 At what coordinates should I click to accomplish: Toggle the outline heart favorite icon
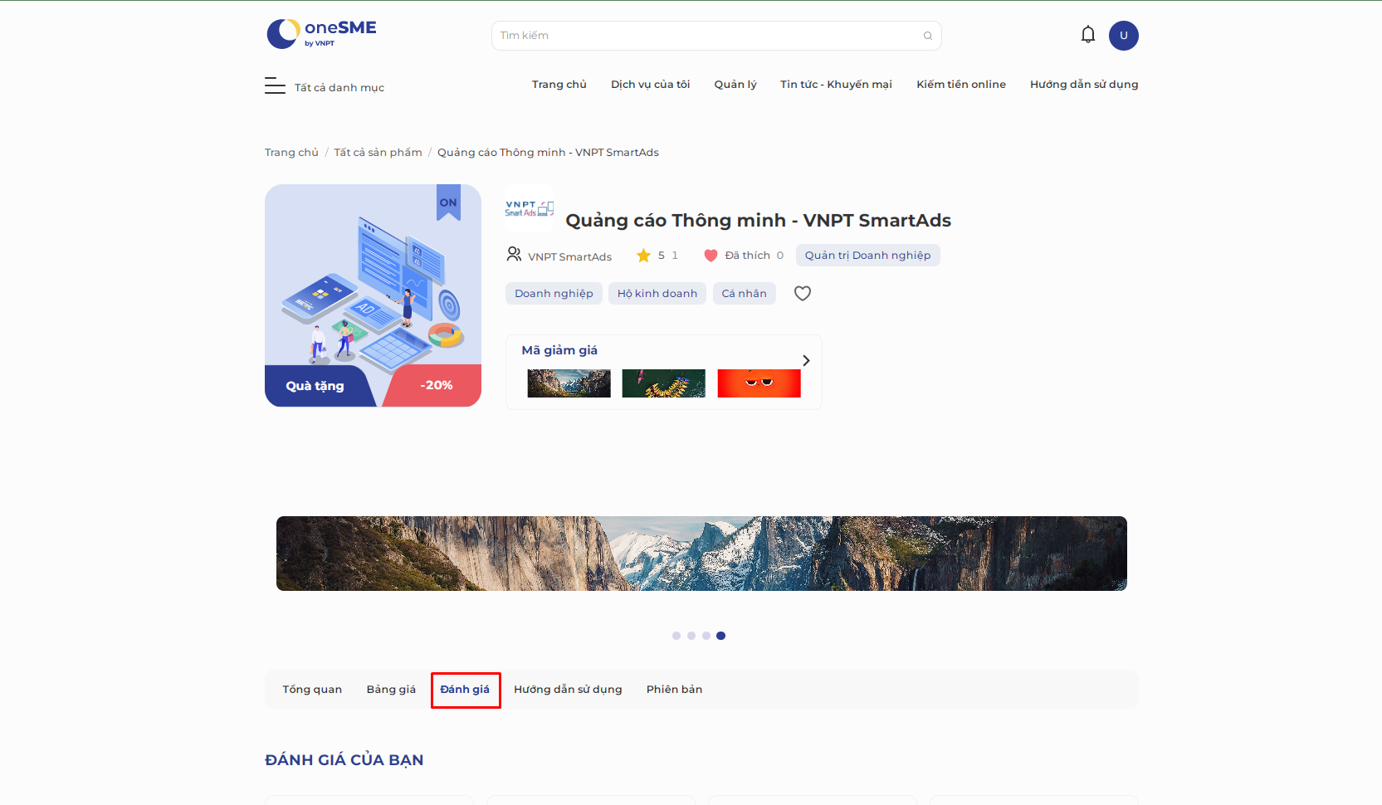click(x=803, y=293)
